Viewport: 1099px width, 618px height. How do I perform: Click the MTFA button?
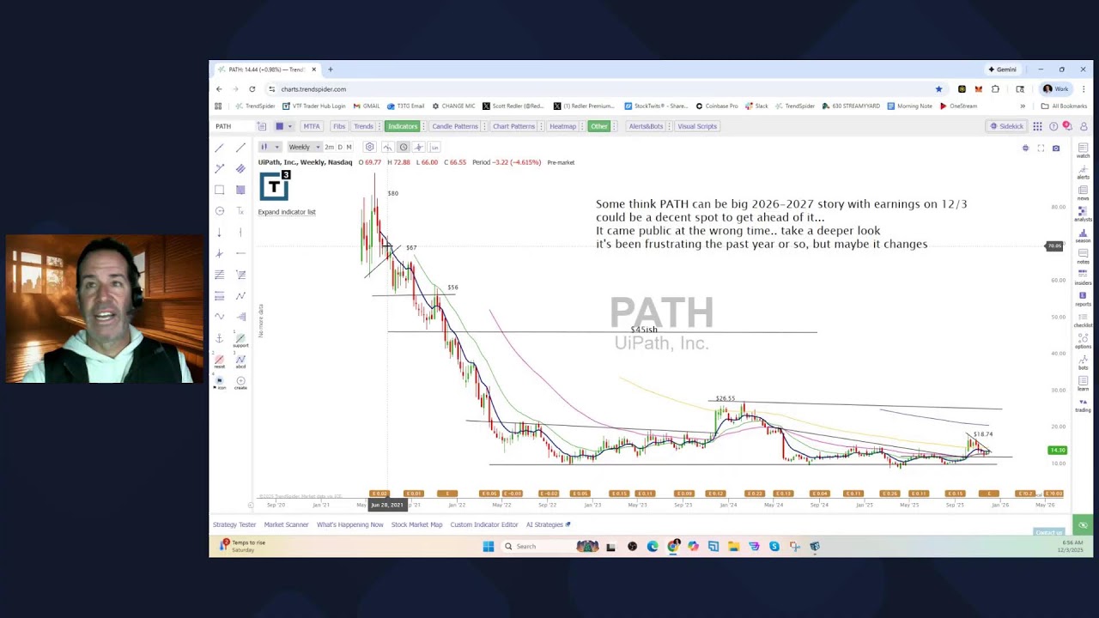tap(311, 126)
